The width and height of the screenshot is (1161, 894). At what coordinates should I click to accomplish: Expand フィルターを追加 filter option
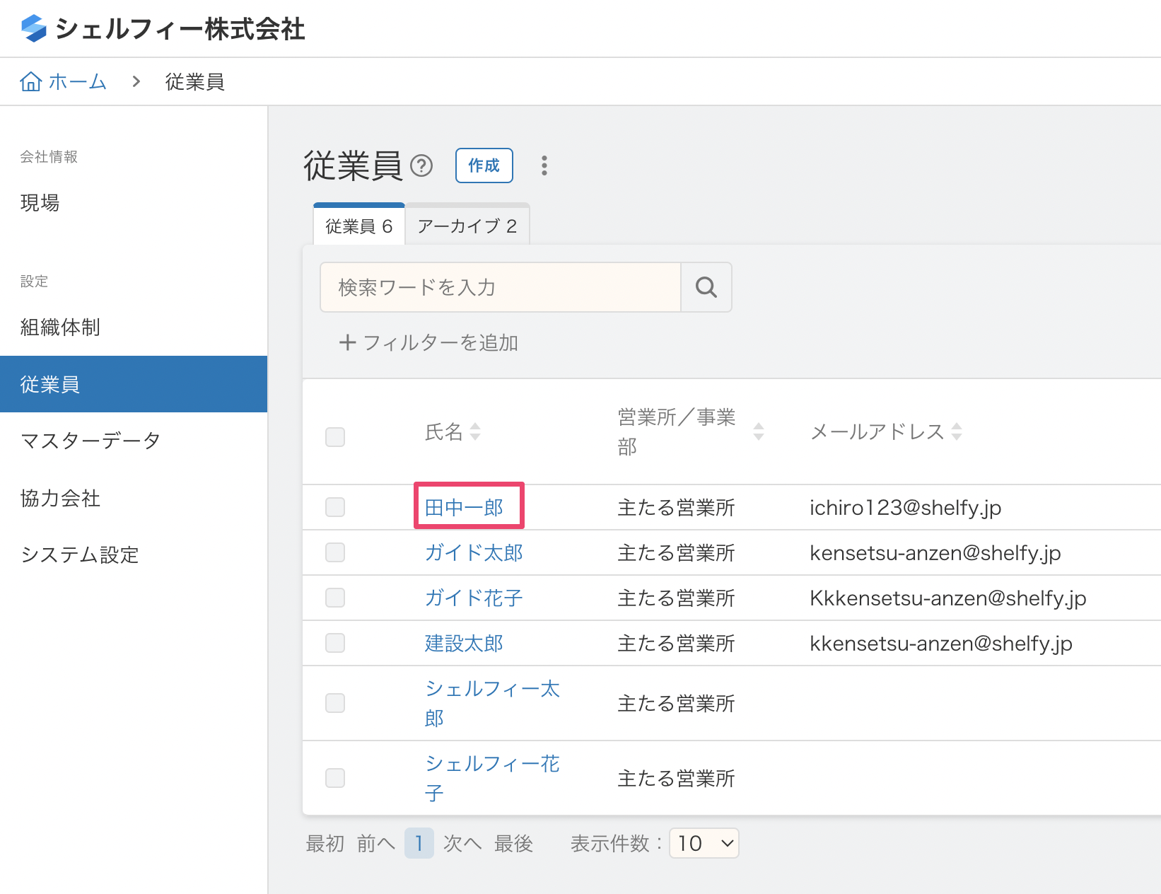click(x=428, y=343)
